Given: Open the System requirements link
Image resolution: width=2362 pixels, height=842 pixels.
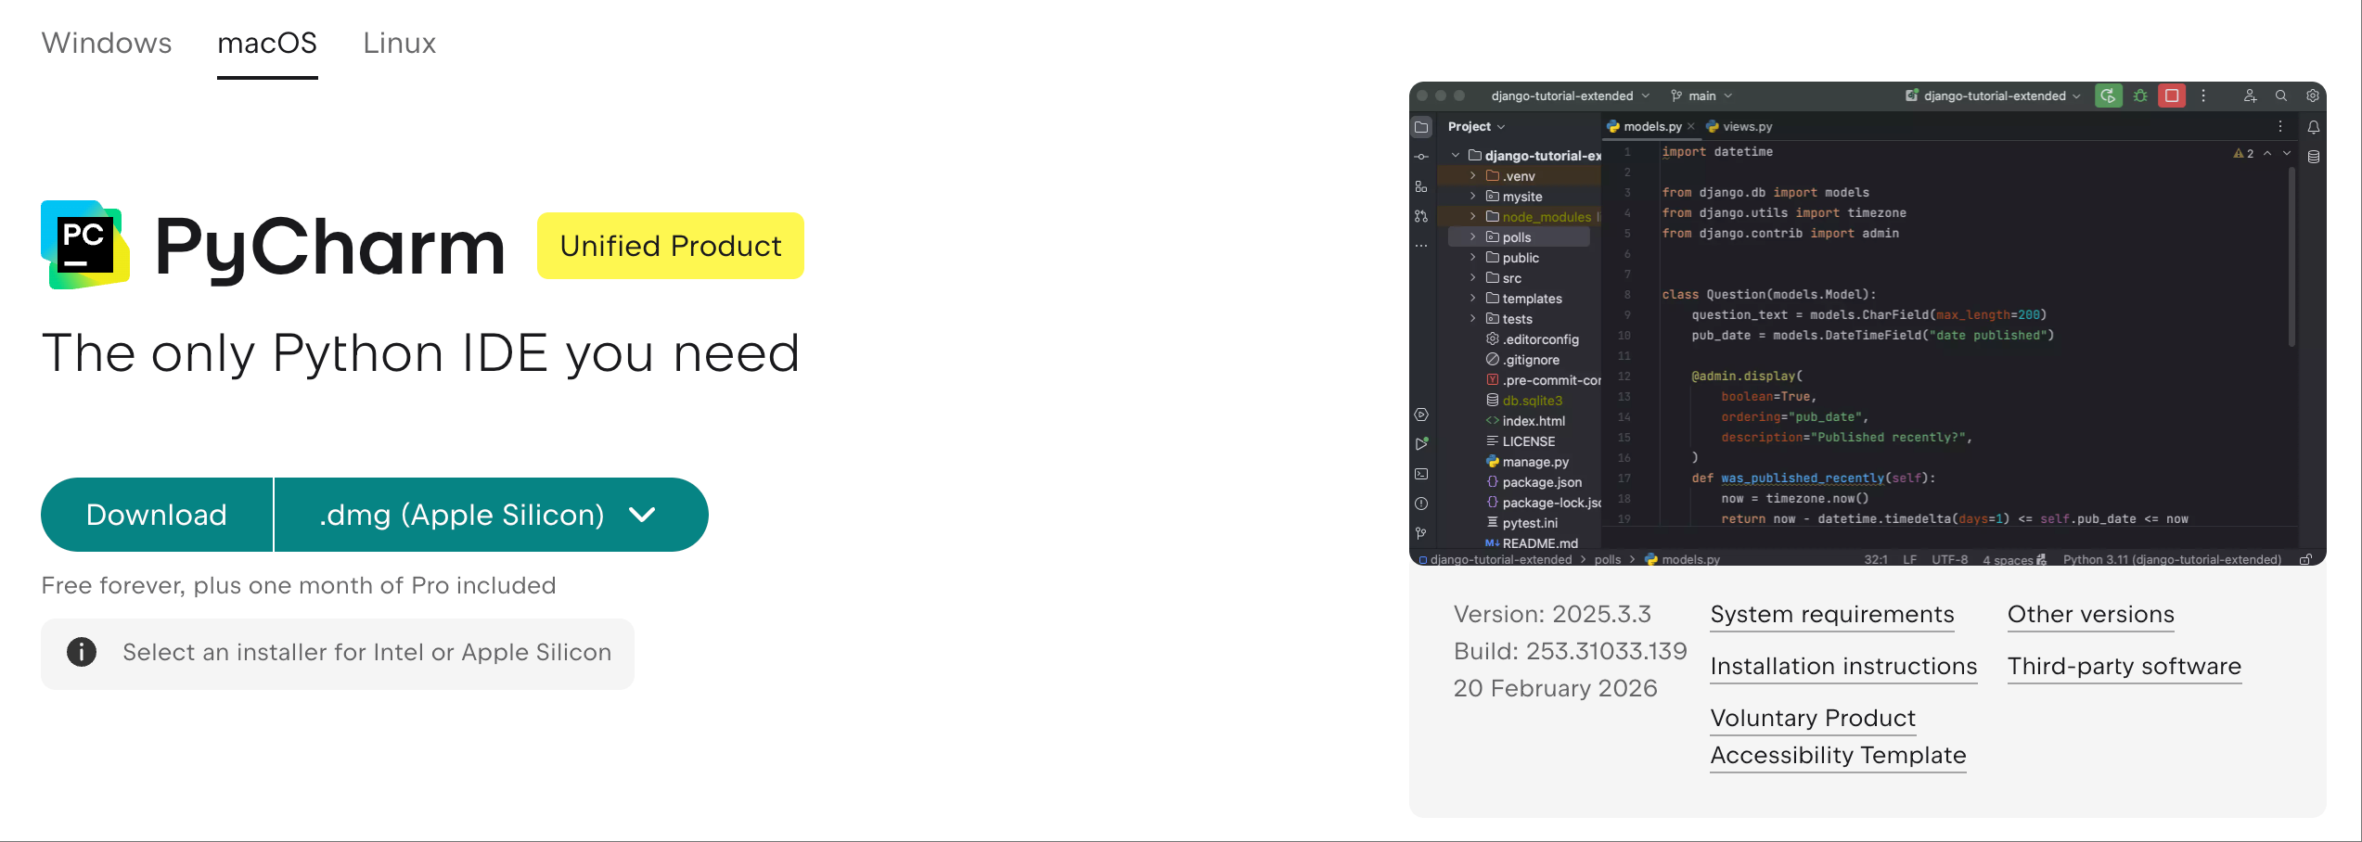Looking at the screenshot, I should coord(1831,615).
